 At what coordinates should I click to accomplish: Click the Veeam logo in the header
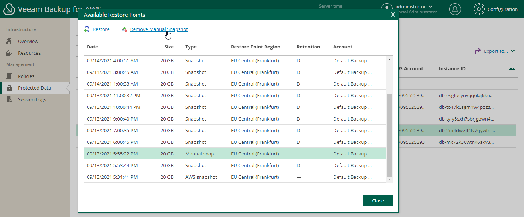pos(9,9)
